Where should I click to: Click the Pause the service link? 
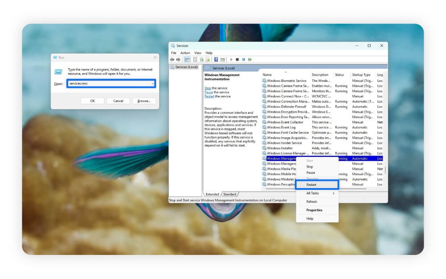click(209, 92)
